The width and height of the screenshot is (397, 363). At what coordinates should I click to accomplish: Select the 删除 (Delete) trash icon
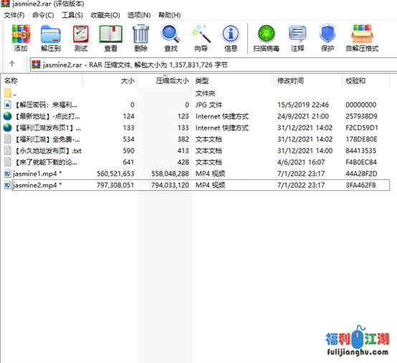pos(140,38)
